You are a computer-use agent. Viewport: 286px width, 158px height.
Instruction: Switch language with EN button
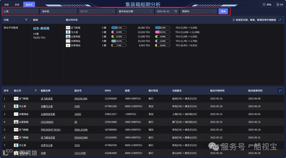pyautogui.click(x=280, y=4)
